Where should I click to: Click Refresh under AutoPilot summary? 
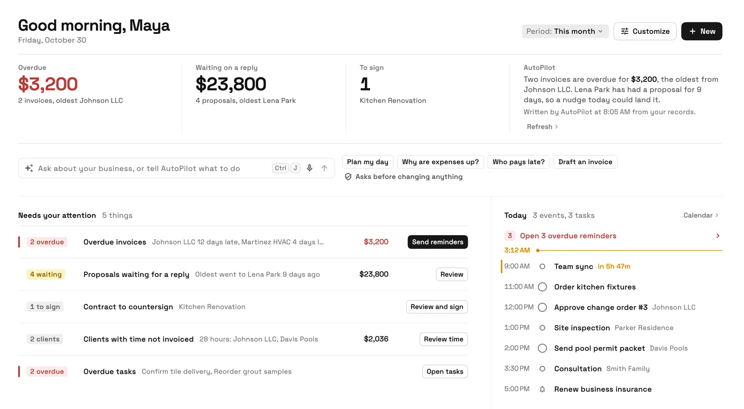coord(542,127)
